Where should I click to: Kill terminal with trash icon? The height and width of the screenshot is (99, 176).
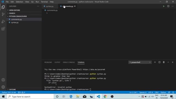(164, 62)
